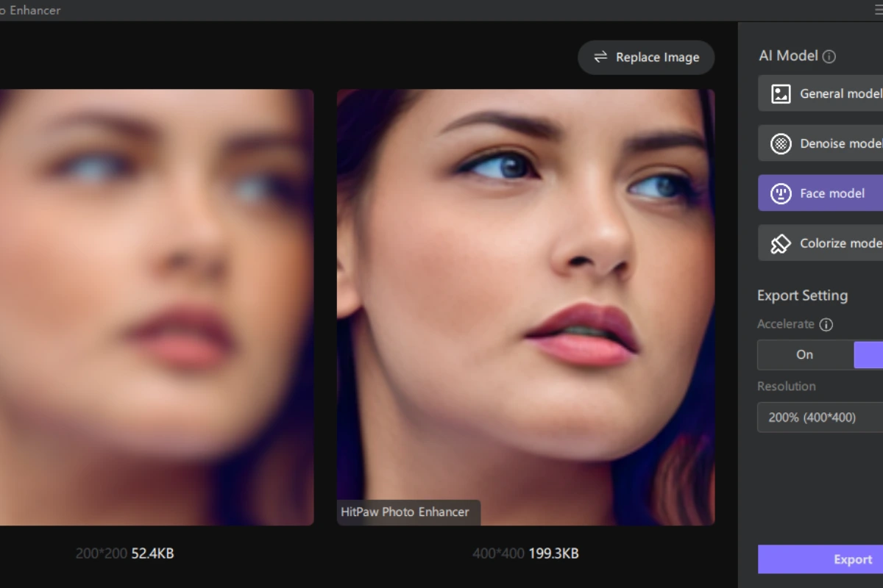This screenshot has height=588, width=883.
Task: Choose the General model text label
Action: click(840, 93)
